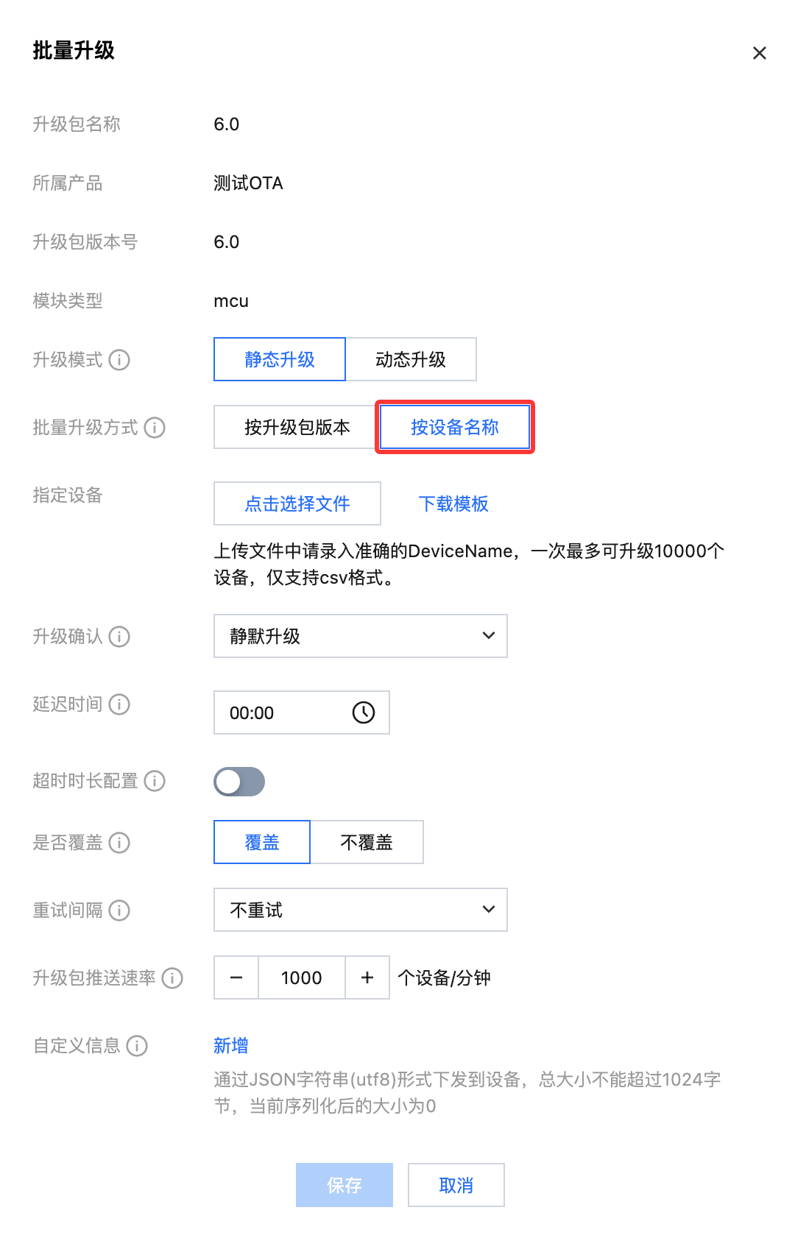This screenshot has width=795, height=1238.
Task: Click info icon next to 升级包推送速率
Action: coord(172,978)
